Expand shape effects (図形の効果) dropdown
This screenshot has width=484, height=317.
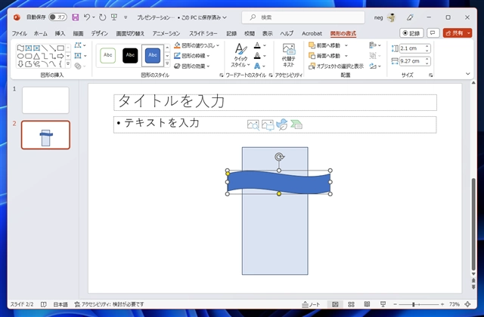pyautogui.click(x=208, y=66)
